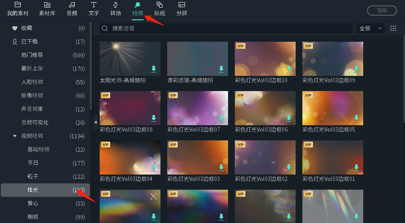Open the 转场 transitions icon
405x223 pixels.
point(115,5)
